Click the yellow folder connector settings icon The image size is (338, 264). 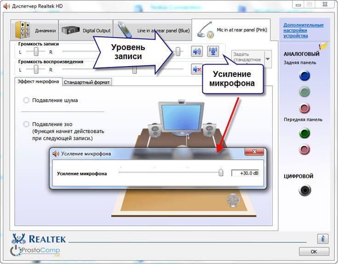coord(323,46)
